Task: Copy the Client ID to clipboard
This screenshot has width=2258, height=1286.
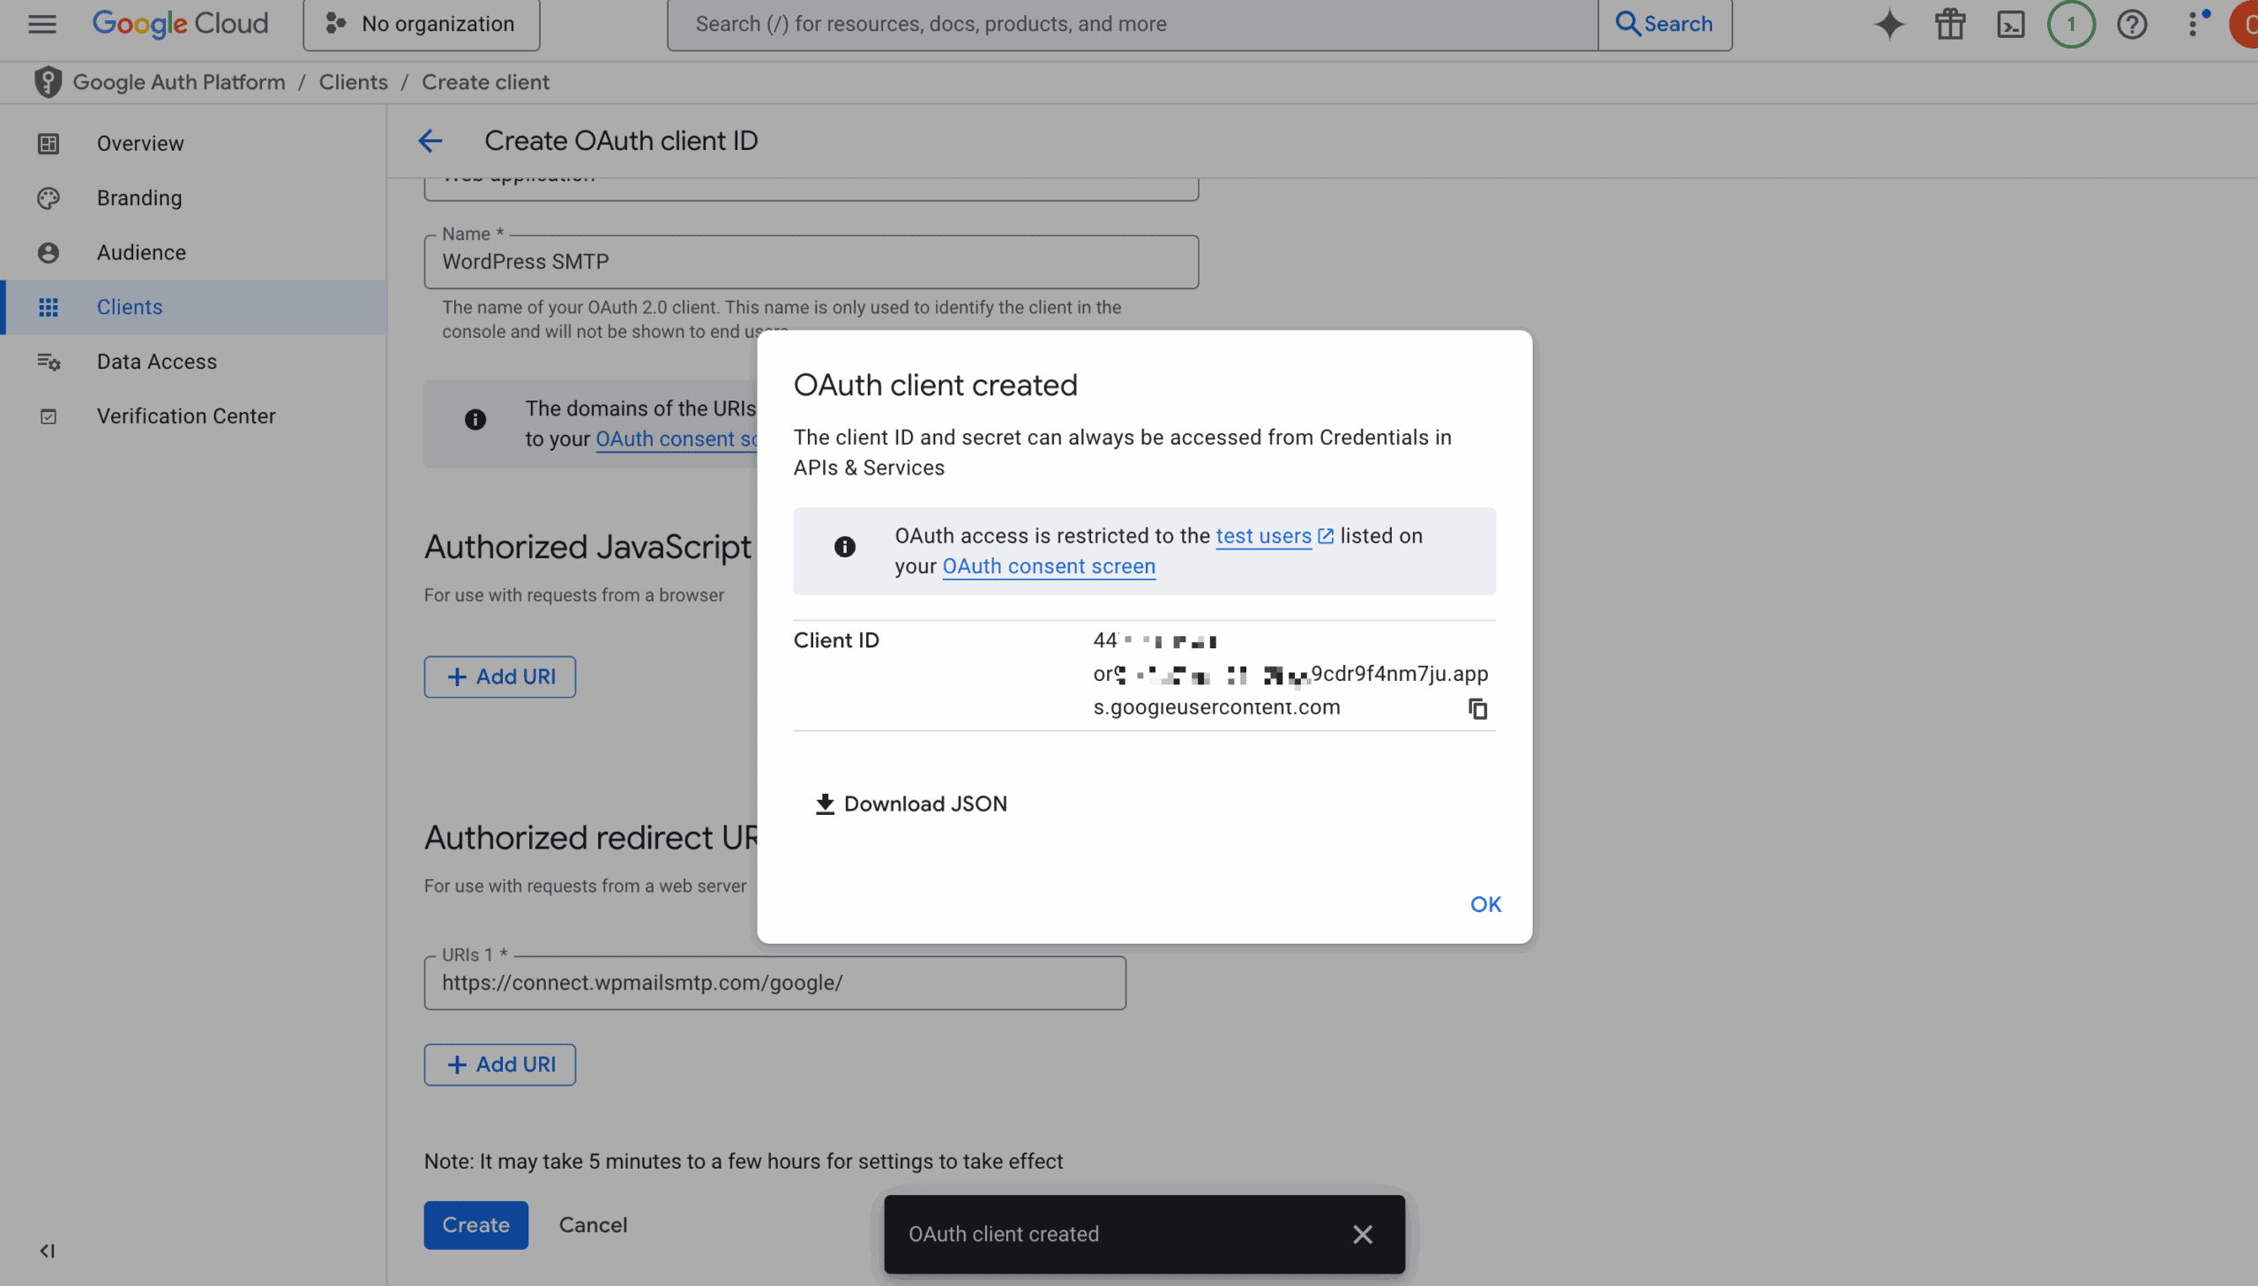Action: coord(1477,709)
